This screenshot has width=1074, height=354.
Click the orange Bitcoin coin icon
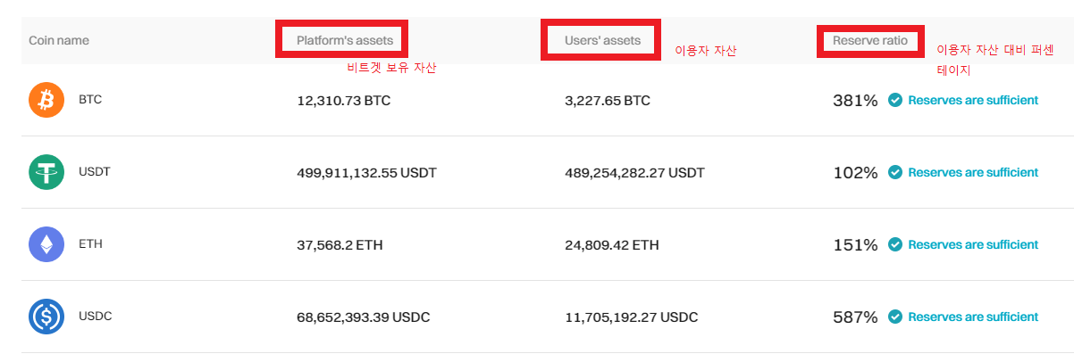(x=46, y=100)
